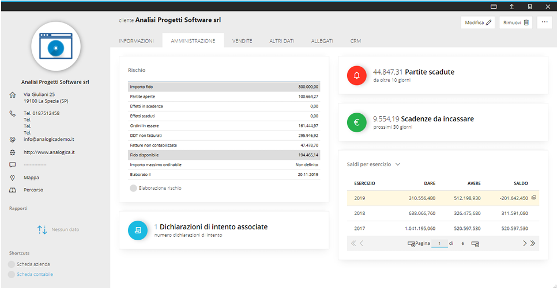The height and width of the screenshot is (288, 557).
Task: Open the three-dots more options menu
Action: pyautogui.click(x=544, y=22)
